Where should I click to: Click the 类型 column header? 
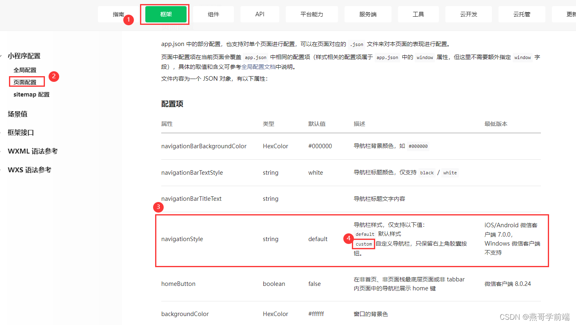pos(269,124)
